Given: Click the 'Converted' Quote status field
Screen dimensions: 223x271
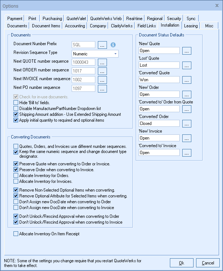Looking at the screenshot, I should [x=159, y=80].
